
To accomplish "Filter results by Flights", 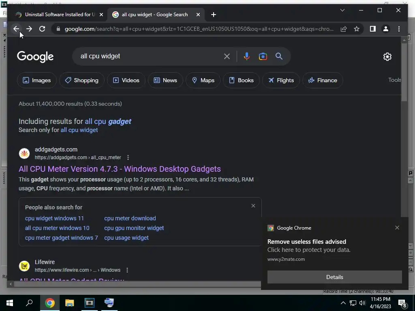I will point(281,80).
